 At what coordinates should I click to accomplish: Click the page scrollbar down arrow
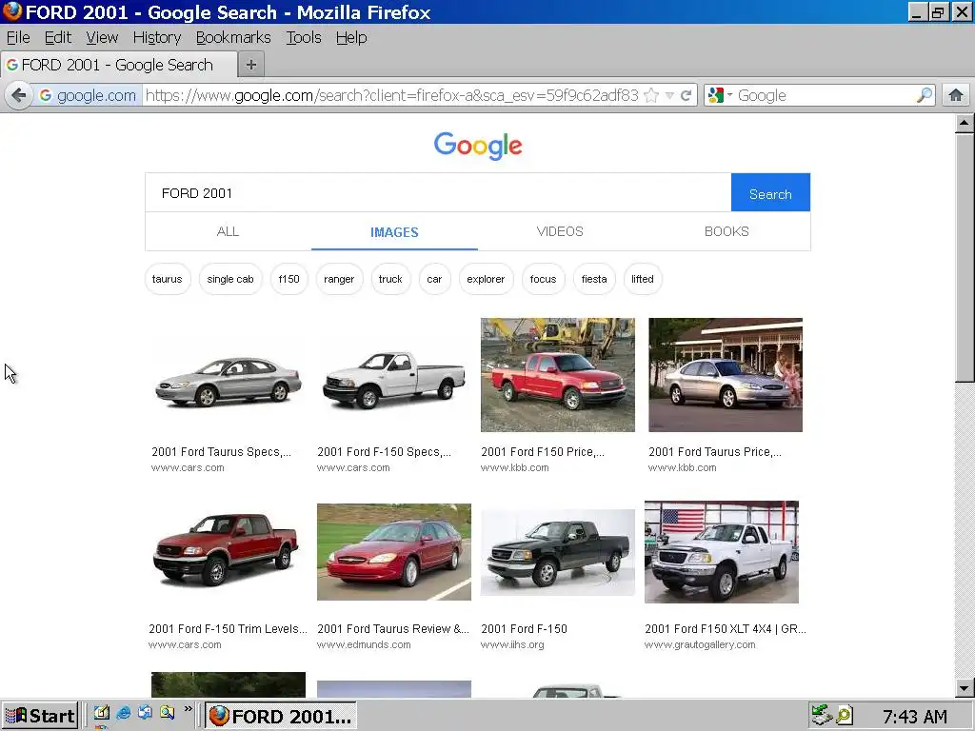coord(964,688)
